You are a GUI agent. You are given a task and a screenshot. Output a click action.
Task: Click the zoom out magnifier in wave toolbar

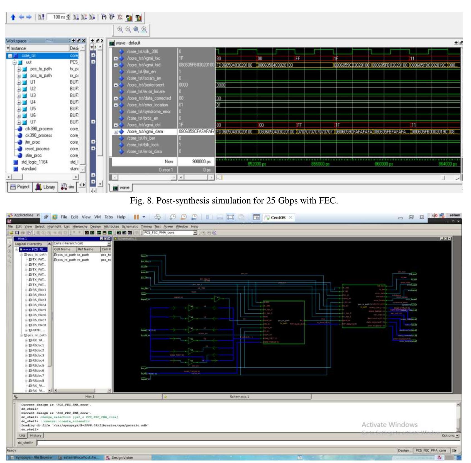[128, 29]
